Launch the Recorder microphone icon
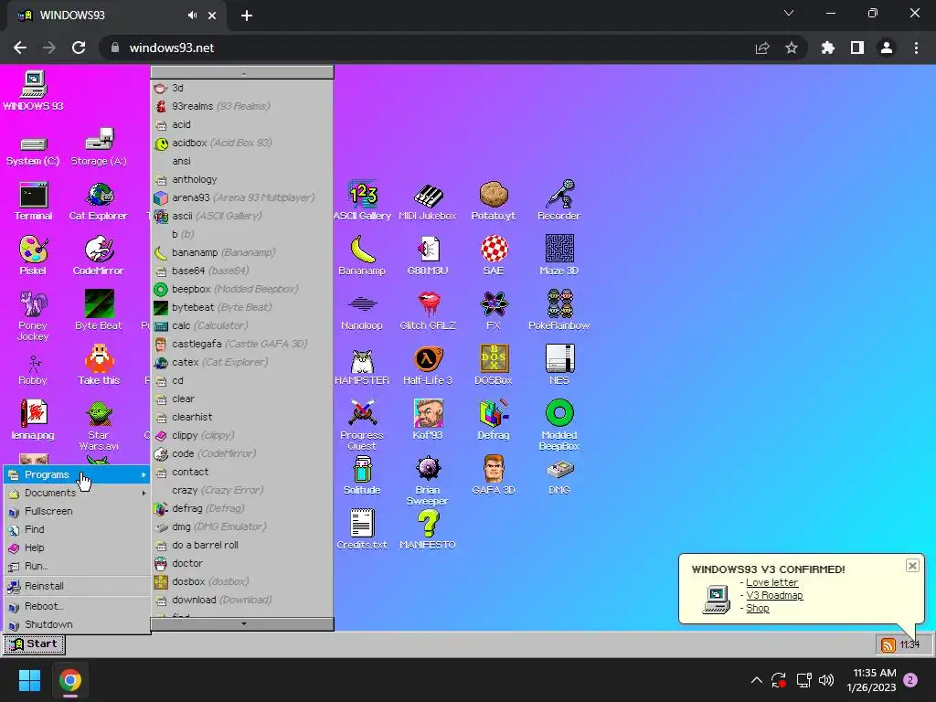 click(558, 200)
